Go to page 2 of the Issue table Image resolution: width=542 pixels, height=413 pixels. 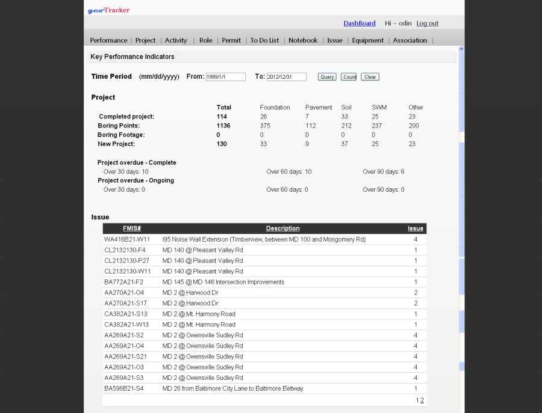[422, 400]
